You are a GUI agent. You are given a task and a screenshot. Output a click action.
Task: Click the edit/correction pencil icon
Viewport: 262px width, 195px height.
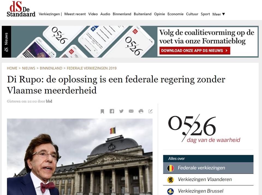click(150, 111)
